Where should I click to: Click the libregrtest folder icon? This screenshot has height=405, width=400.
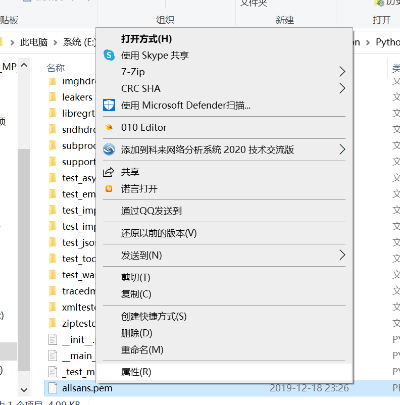53,113
